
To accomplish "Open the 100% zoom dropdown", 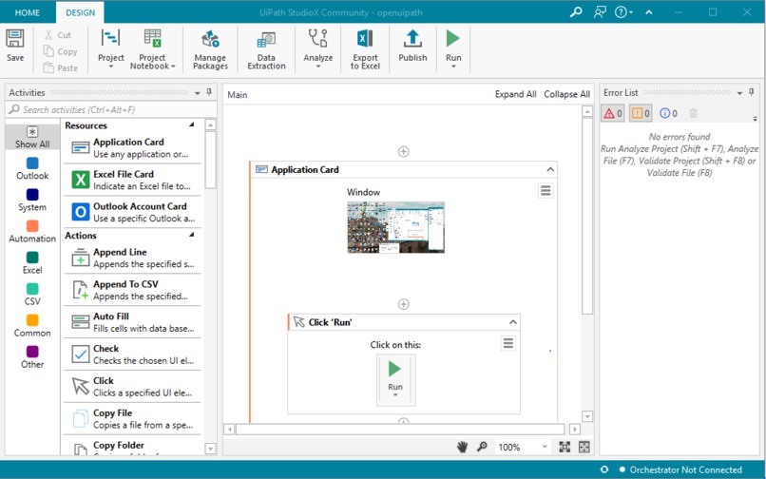I will pyautogui.click(x=522, y=447).
